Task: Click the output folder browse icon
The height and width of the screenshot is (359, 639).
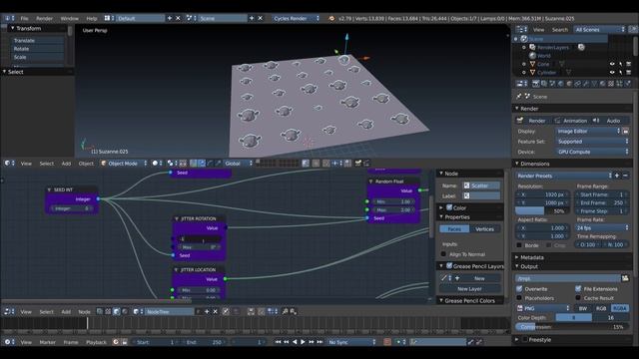Action: [x=625, y=278]
